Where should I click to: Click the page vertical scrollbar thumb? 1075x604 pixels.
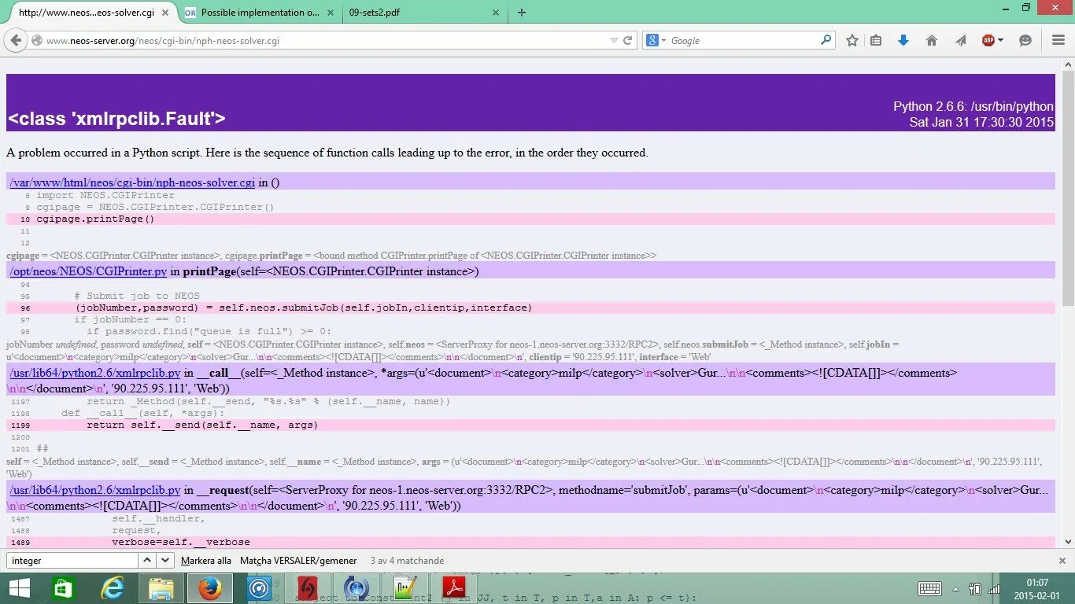[1068, 189]
